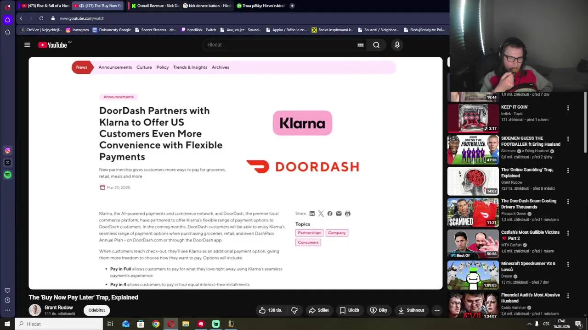Open Opera sidebar more options dots
The height and width of the screenshot is (330, 588).
[7, 310]
